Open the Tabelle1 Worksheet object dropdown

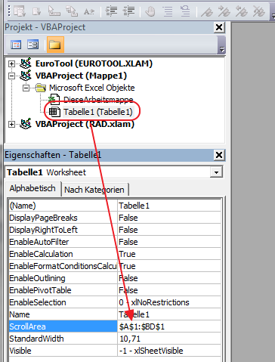click(x=216, y=172)
